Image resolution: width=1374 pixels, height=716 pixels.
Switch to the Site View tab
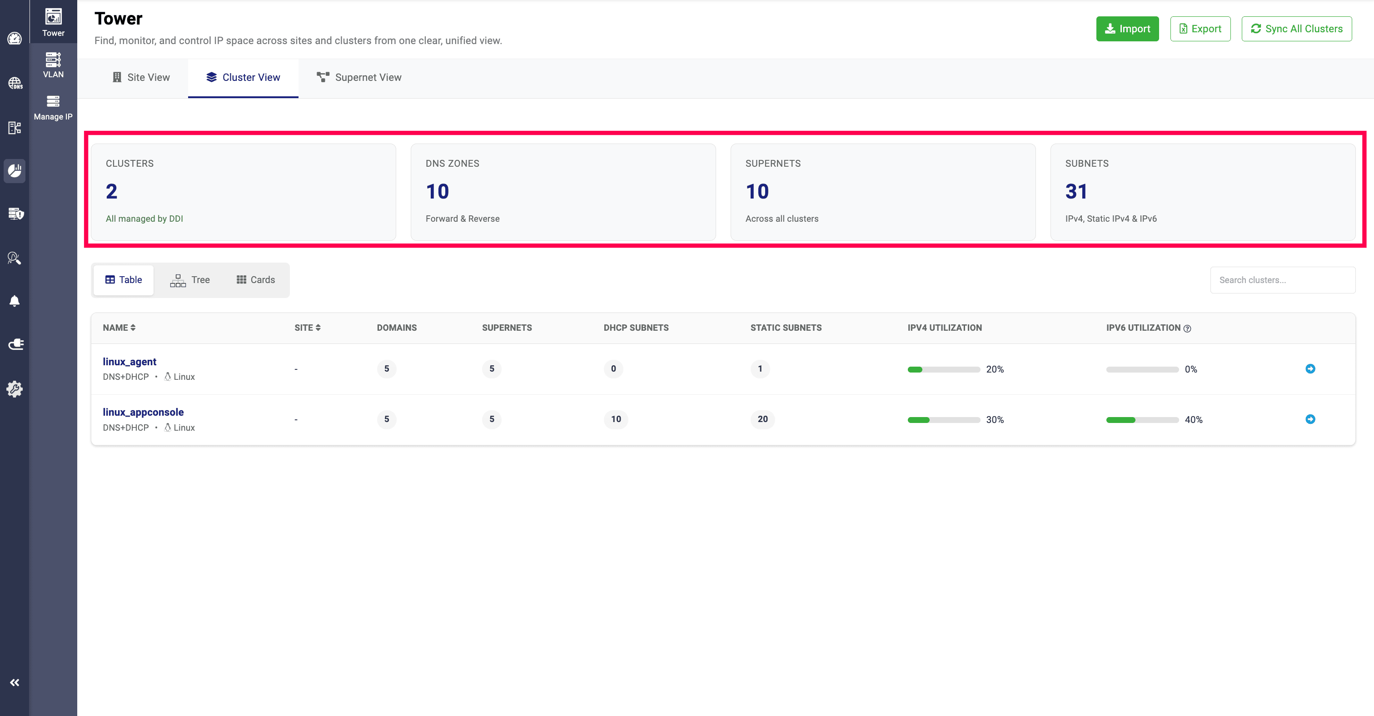(x=141, y=77)
